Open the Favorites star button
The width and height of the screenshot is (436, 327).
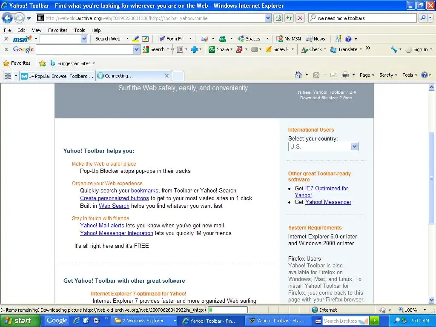17,63
